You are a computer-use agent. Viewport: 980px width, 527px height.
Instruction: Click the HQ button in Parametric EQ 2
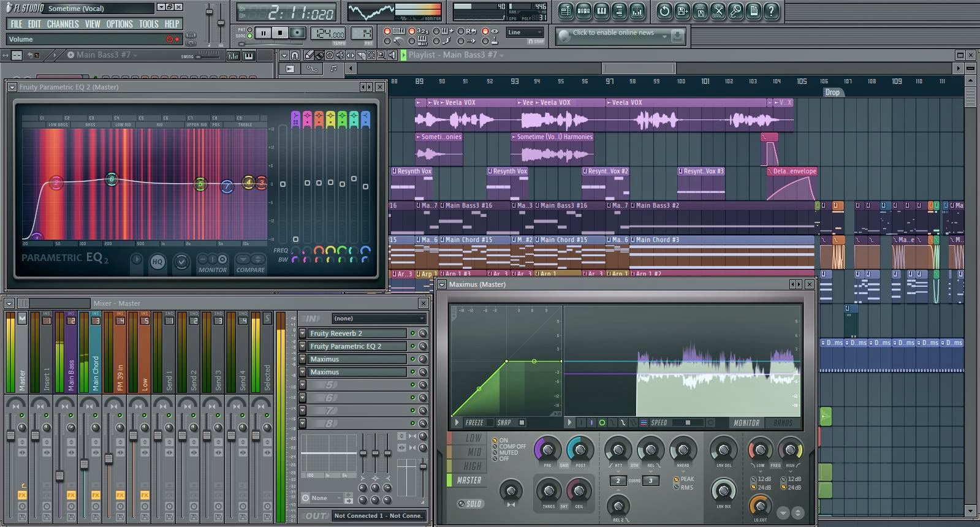point(158,262)
